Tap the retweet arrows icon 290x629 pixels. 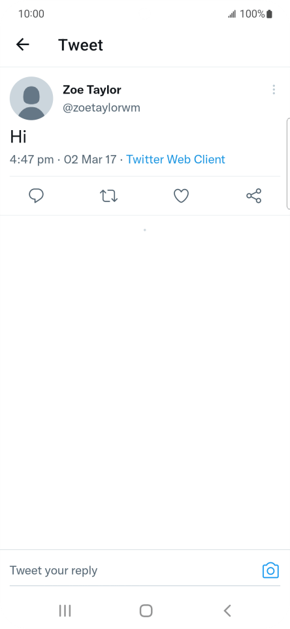click(108, 195)
